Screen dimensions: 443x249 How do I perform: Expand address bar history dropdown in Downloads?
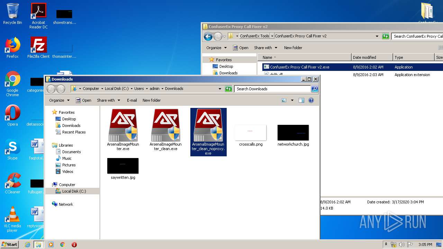click(x=220, y=89)
